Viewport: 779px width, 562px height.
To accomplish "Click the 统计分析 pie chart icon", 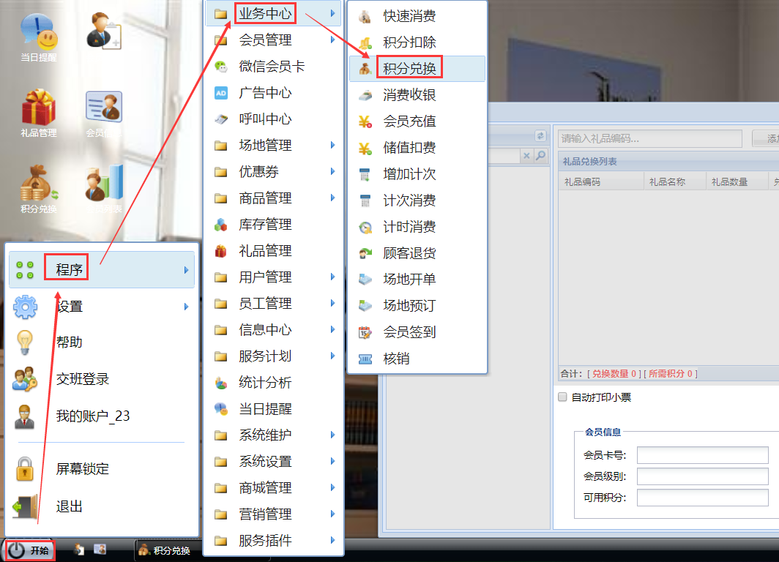I will coord(220,383).
